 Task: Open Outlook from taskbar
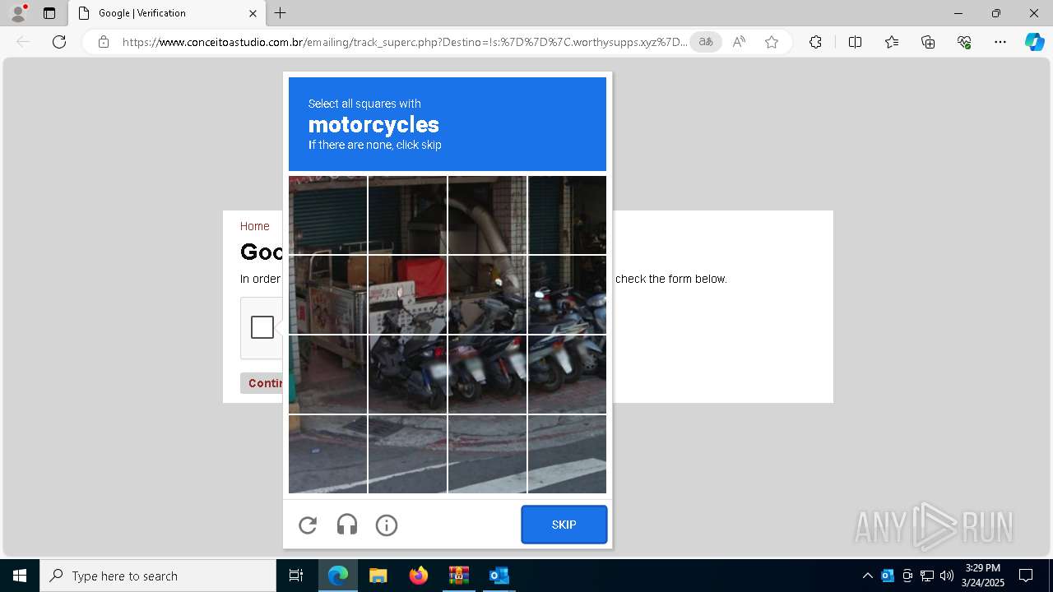click(499, 576)
